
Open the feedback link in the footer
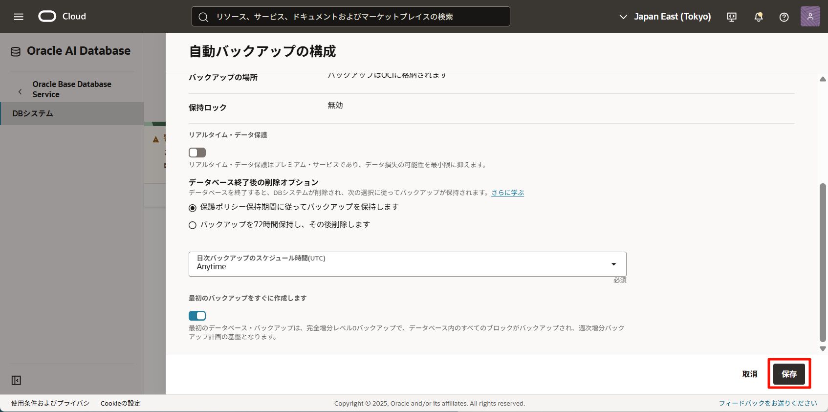pyautogui.click(x=768, y=403)
